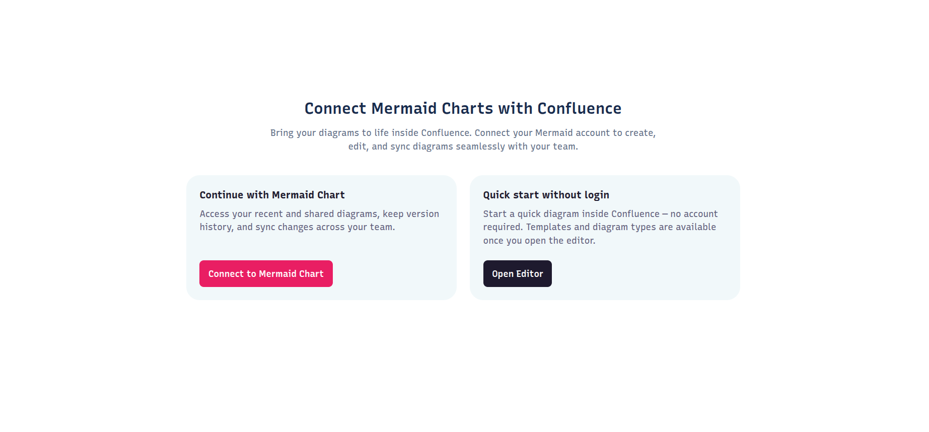
Task: Click the text line 'Access your recent and shared diagrams'
Action: [319, 214]
